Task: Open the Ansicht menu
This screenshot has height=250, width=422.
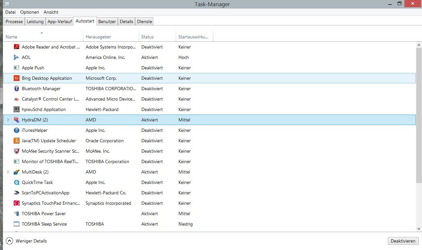Action: [x=51, y=12]
